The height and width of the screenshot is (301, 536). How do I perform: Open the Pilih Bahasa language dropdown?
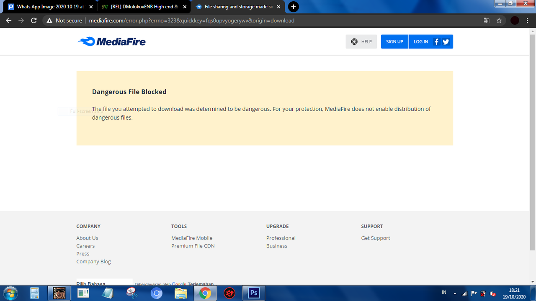(104, 283)
